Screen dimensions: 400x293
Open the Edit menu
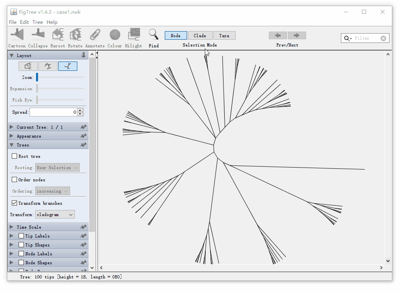[x=24, y=22]
